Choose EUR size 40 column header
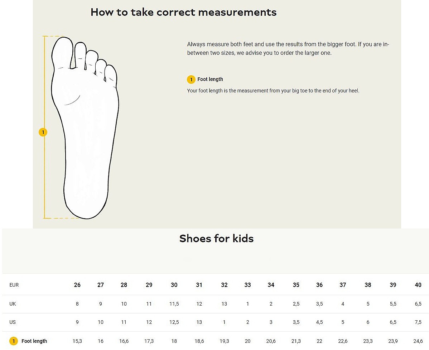The height and width of the screenshot is (350, 429). point(418,285)
